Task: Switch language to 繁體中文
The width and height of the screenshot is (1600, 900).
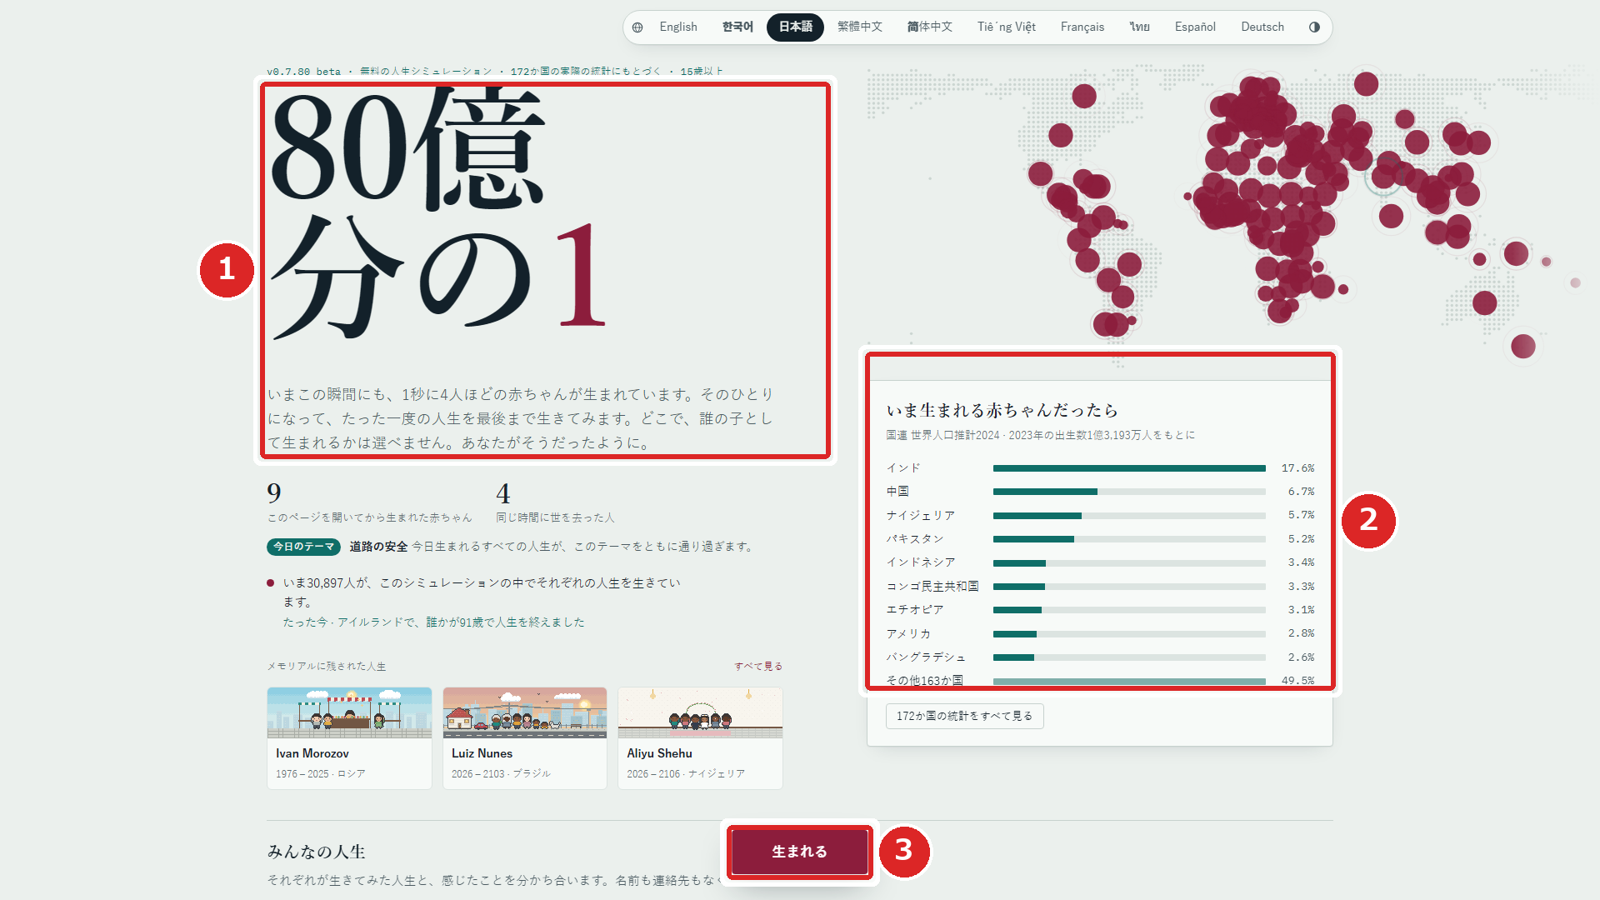Action: click(x=860, y=27)
